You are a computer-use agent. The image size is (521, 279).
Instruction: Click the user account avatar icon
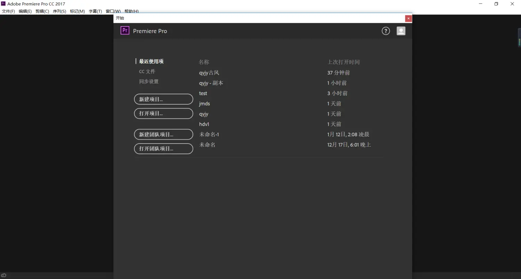401,31
